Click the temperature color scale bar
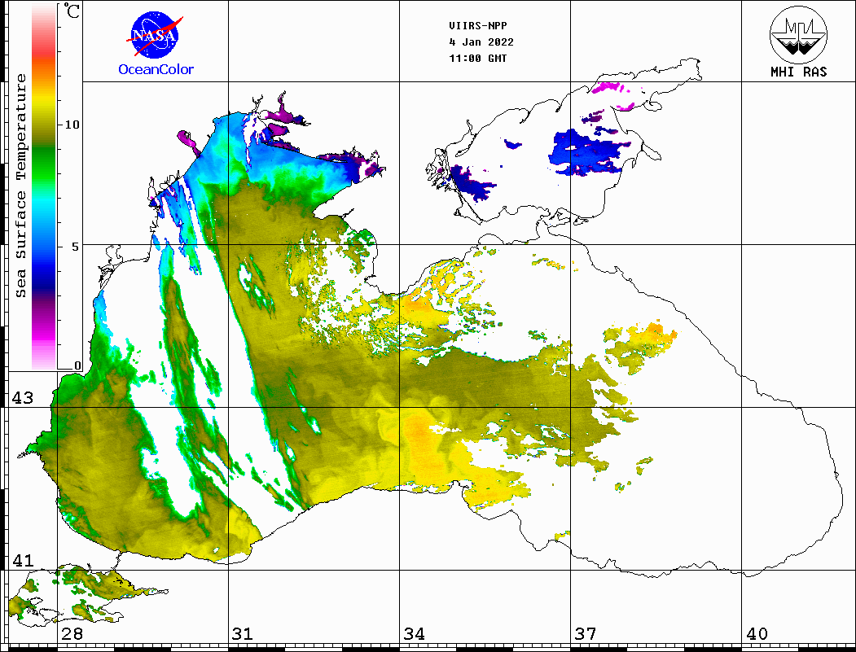 (44, 186)
